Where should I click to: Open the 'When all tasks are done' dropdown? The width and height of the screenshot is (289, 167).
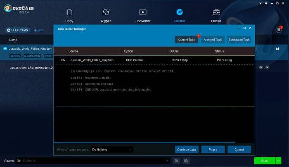(112, 150)
